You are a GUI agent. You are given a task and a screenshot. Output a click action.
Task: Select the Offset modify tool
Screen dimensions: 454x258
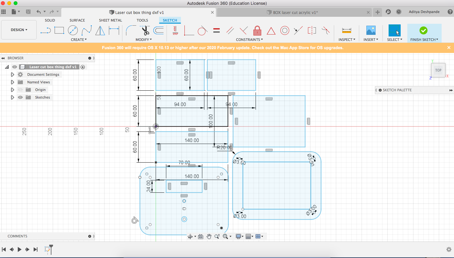point(158,30)
